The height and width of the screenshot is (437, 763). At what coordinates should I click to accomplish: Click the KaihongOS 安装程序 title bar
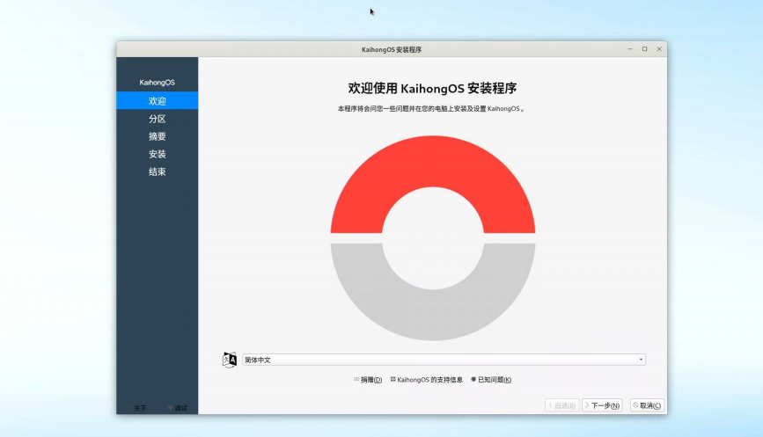[392, 49]
